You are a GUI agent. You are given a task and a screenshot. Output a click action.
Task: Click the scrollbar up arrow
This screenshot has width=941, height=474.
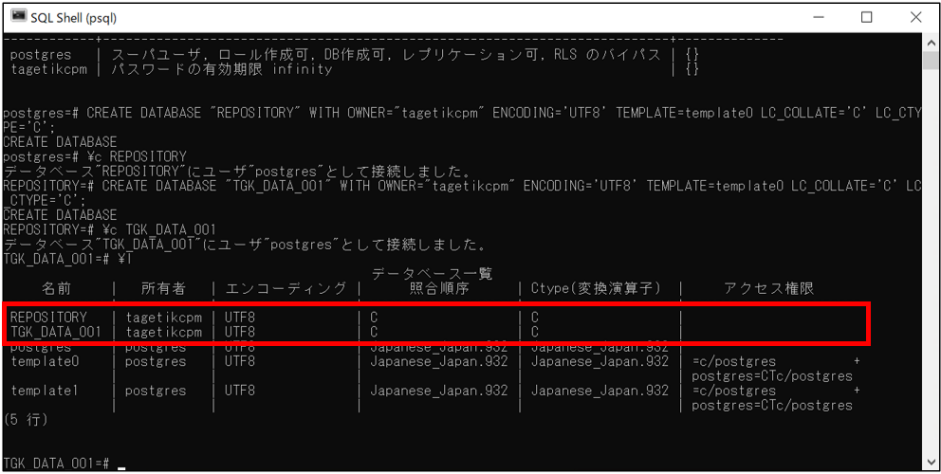(932, 43)
